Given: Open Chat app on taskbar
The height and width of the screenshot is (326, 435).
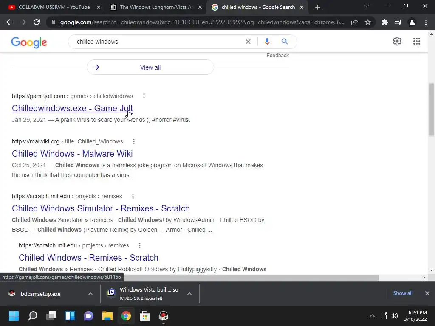Looking at the screenshot, I should 88,316.
